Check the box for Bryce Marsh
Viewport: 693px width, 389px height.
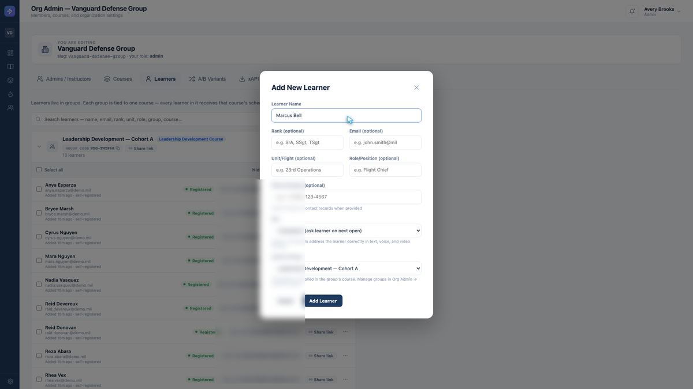point(39,213)
